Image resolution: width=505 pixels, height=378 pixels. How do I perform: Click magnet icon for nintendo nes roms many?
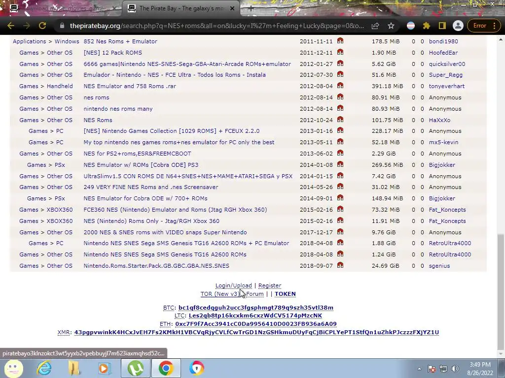340,108
